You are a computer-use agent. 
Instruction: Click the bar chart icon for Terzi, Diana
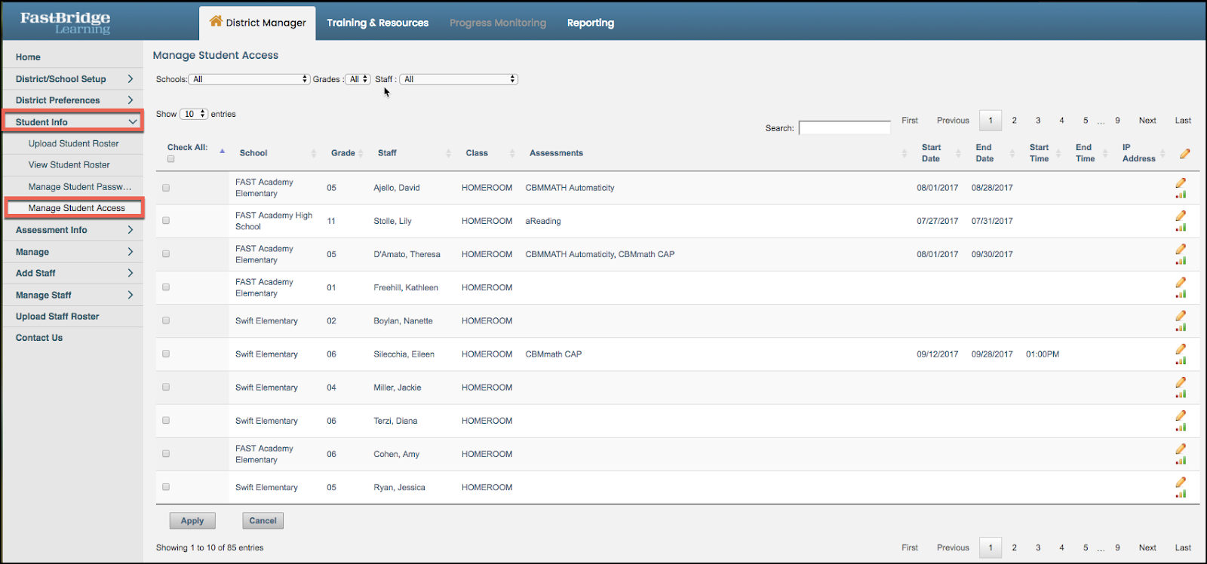tap(1181, 427)
